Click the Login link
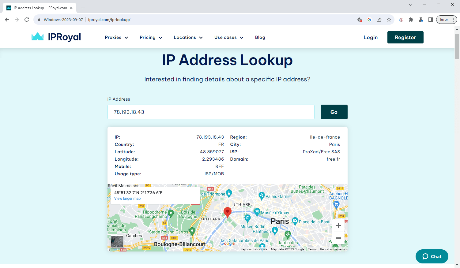460x268 pixels. (x=371, y=37)
